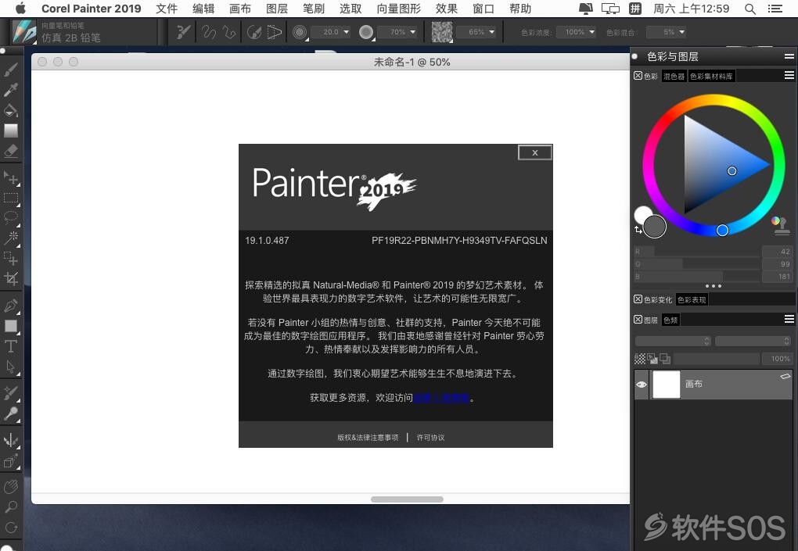Viewport: 798px width, 551px height.
Task: Open the brush selector pencil icon
Action: tap(23, 32)
